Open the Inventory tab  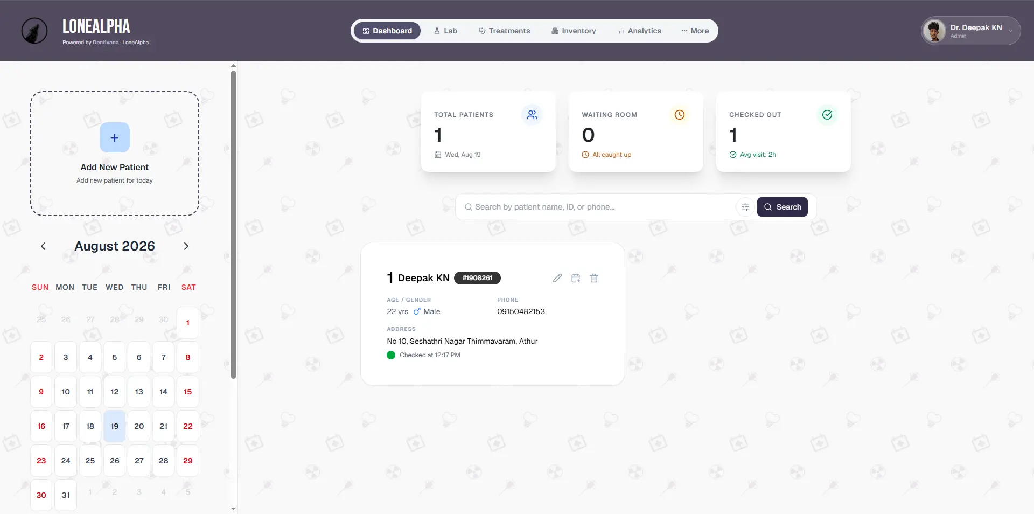[574, 31]
